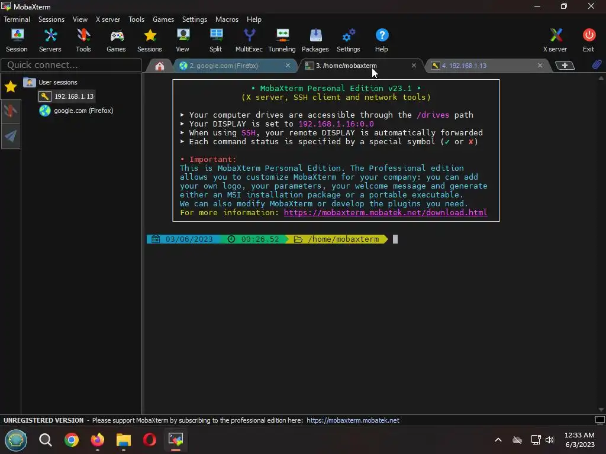Open the Games menu in the menu bar
Screen dimensions: 606x454
click(163, 20)
